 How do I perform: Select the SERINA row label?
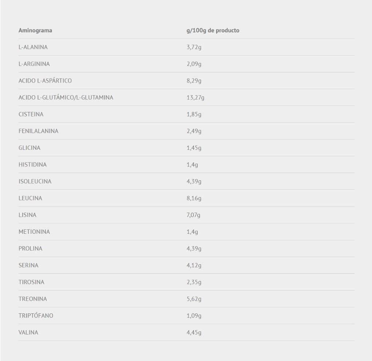point(28,265)
